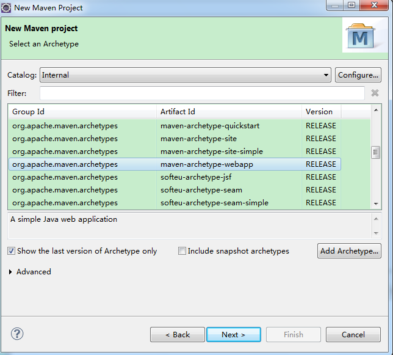Screen dimensions: 393x355
Task: Sort by Version column header
Action: pyautogui.click(x=322, y=112)
